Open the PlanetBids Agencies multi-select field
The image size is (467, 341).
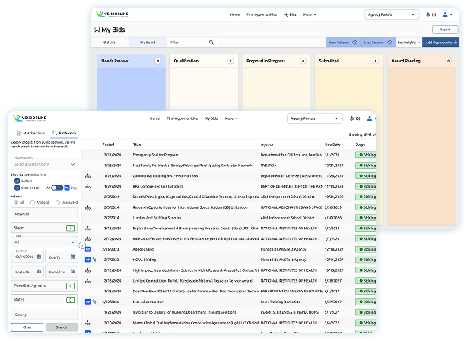point(44,286)
